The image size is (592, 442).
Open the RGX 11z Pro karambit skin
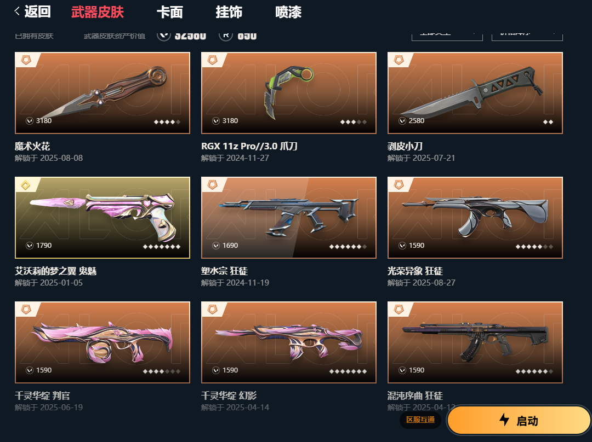289,92
